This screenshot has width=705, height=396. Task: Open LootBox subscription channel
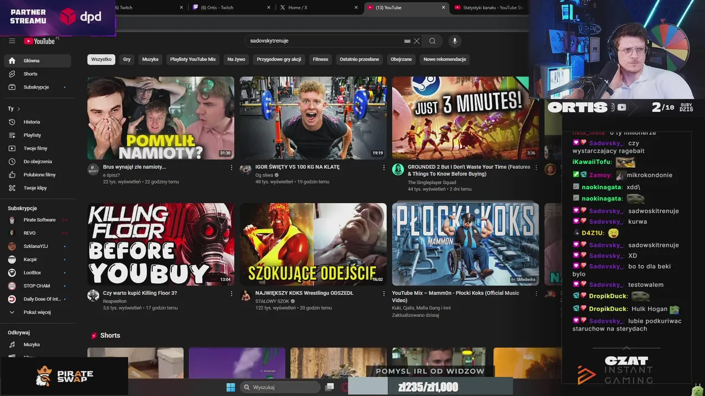pos(37,273)
